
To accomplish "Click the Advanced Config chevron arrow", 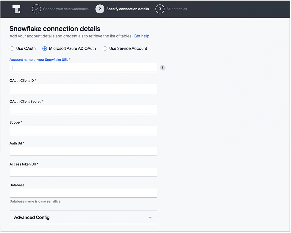I will tap(150, 218).
